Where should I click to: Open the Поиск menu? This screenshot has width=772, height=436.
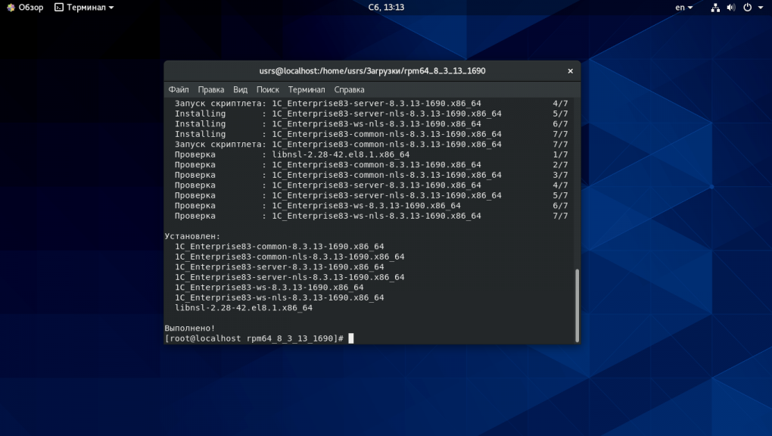(x=268, y=89)
